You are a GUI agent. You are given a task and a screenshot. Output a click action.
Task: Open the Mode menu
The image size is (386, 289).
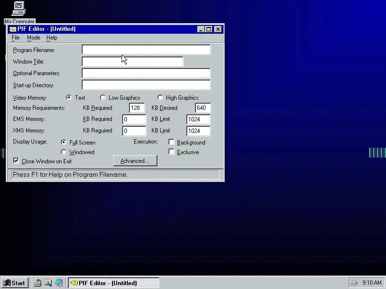[x=33, y=38]
